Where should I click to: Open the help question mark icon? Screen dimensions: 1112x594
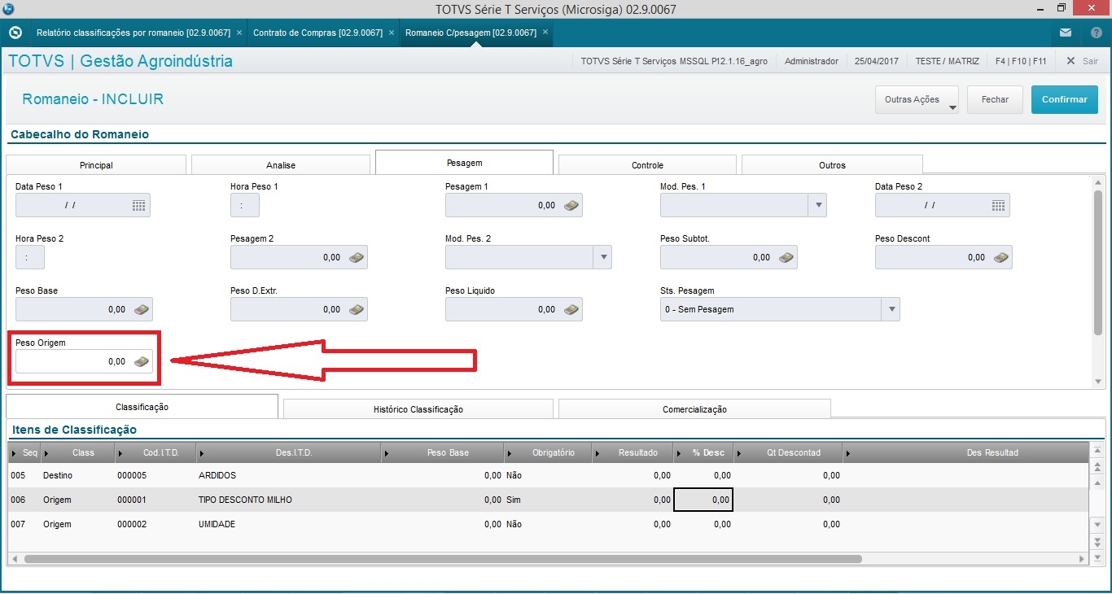pyautogui.click(x=1097, y=33)
